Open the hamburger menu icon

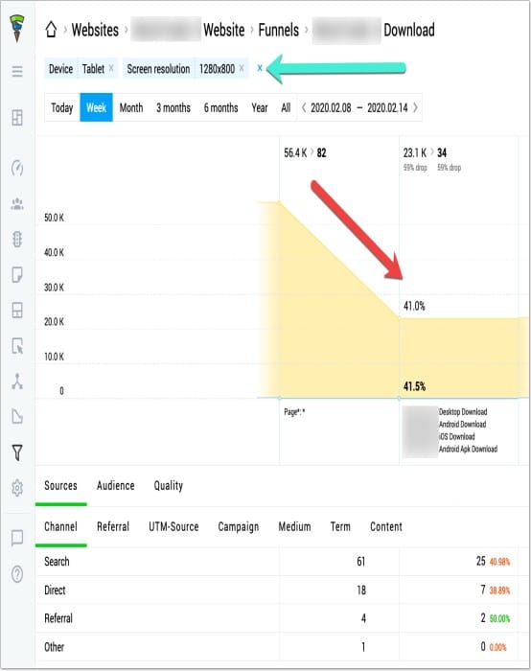17,71
